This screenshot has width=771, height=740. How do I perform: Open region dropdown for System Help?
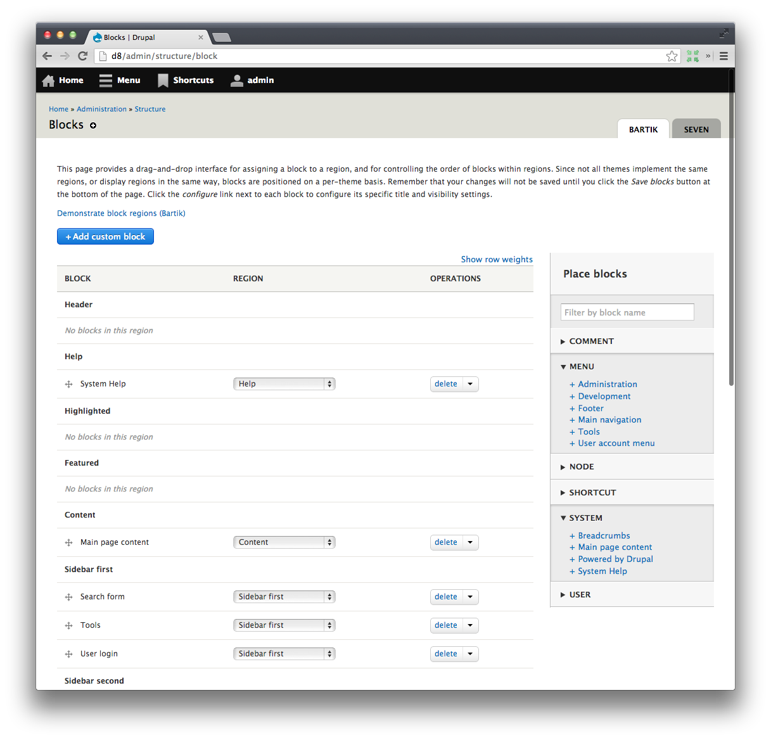tap(284, 384)
